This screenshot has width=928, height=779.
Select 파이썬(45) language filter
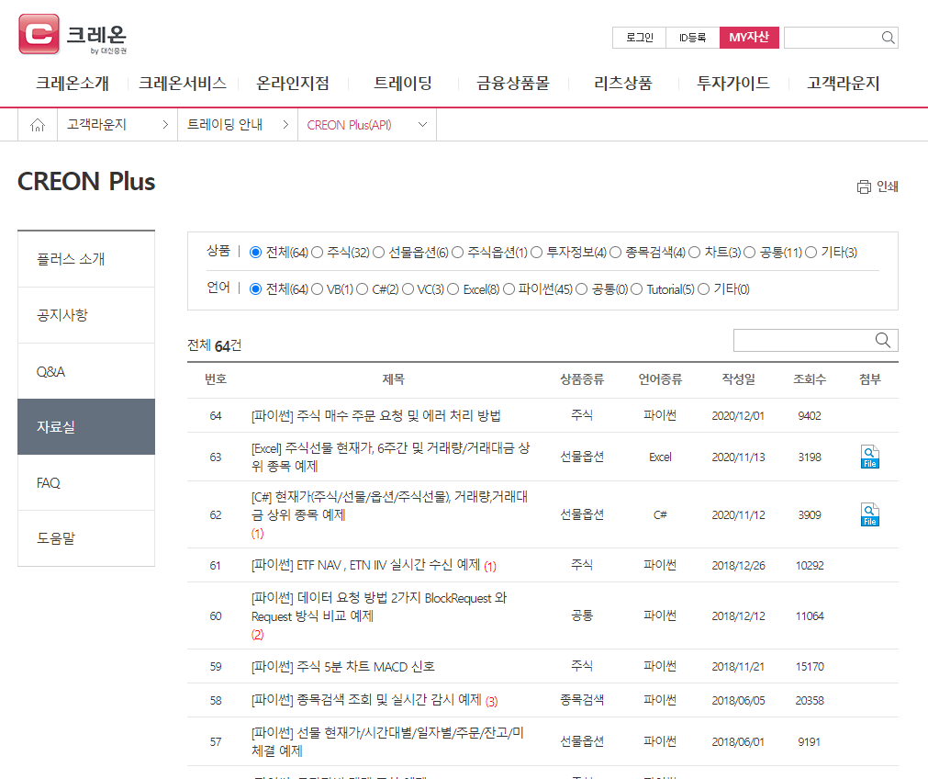point(509,289)
